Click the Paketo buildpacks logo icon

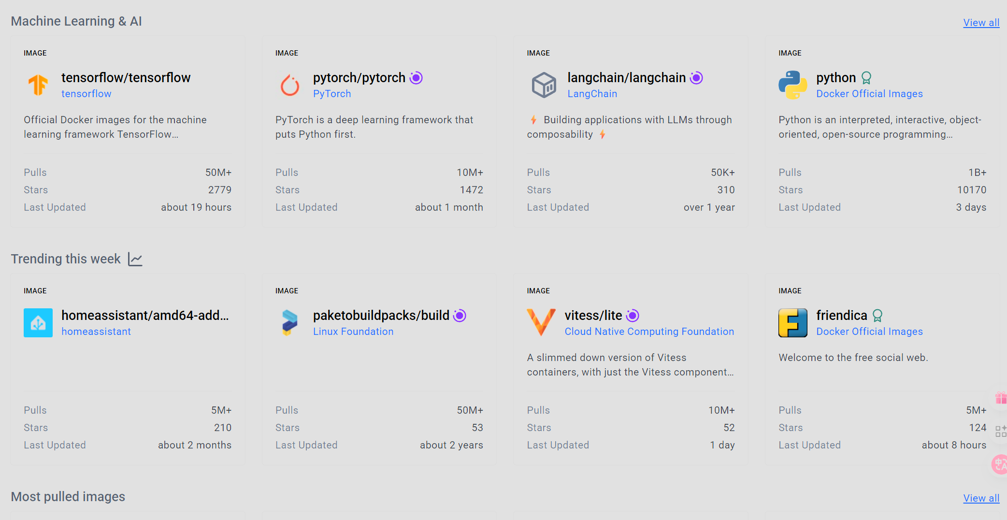(290, 323)
